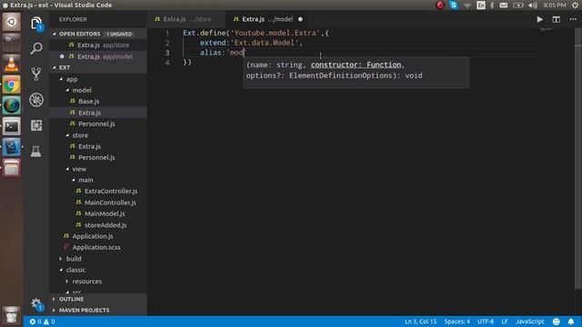This screenshot has height=327, width=582.
Task: Open VLC media player from dock
Action: click(x=12, y=64)
